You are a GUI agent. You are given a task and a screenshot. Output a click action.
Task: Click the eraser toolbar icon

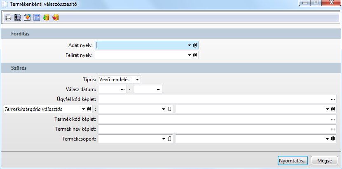[27, 18]
